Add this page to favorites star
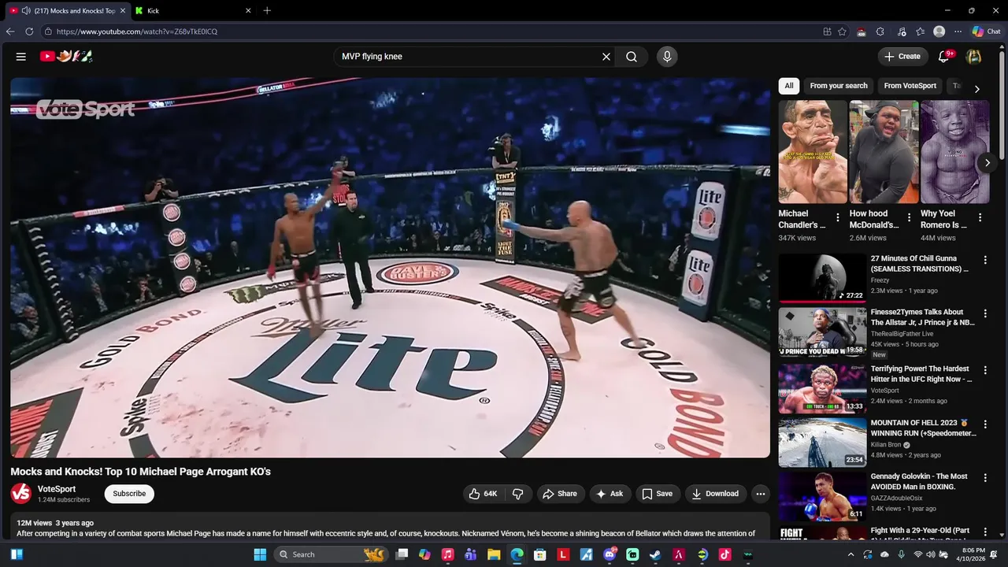The height and width of the screenshot is (567, 1008). (842, 31)
